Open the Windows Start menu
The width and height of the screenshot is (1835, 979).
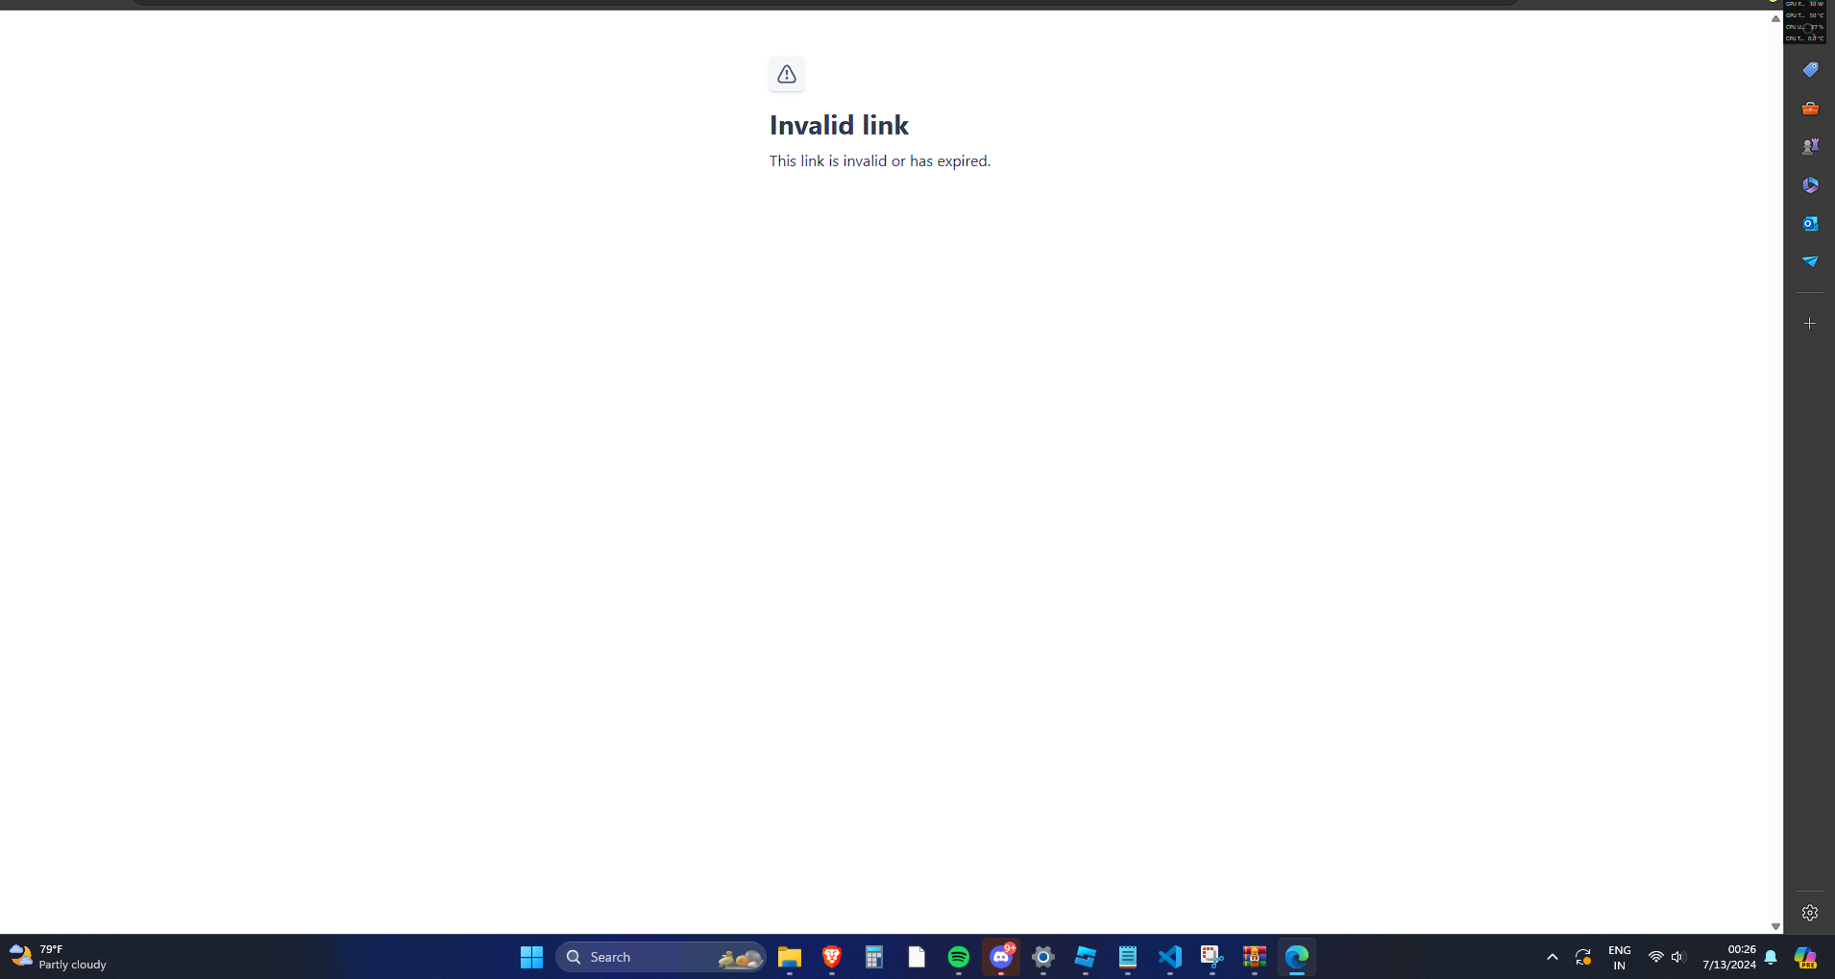tap(531, 957)
